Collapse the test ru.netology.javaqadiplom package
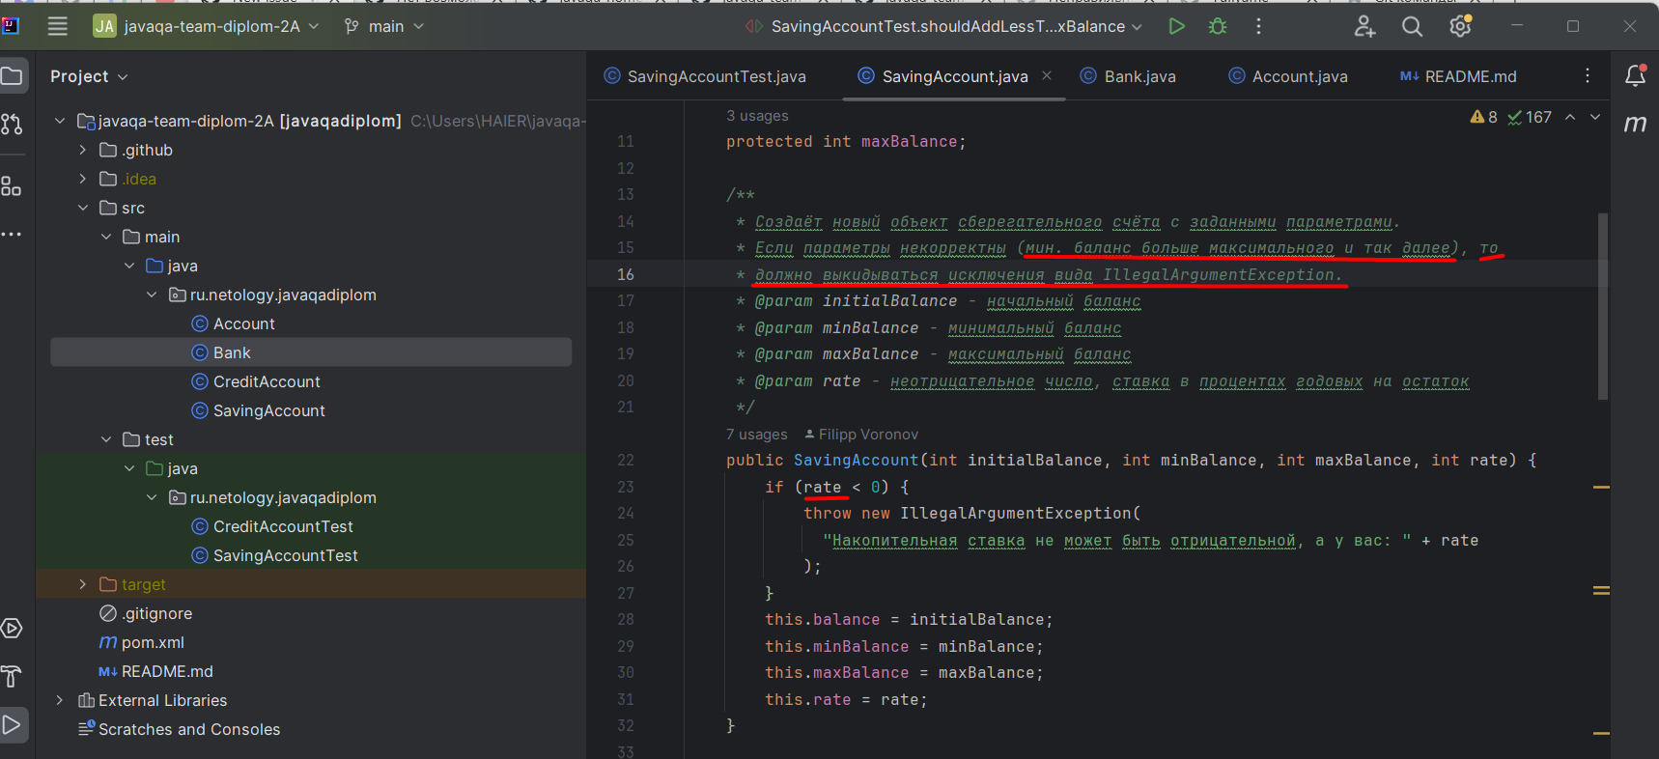Viewport: 1659px width, 759px height. click(152, 497)
